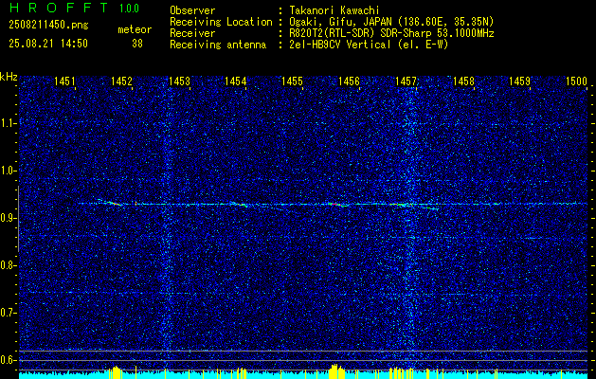The height and width of the screenshot is (379, 596).
Task: Click frequency axis label 0.7
Action: coord(9,313)
